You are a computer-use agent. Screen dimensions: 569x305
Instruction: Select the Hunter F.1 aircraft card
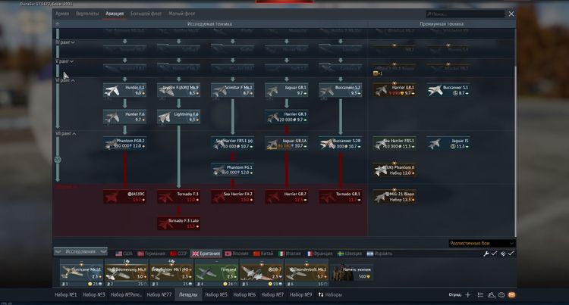tap(125, 90)
